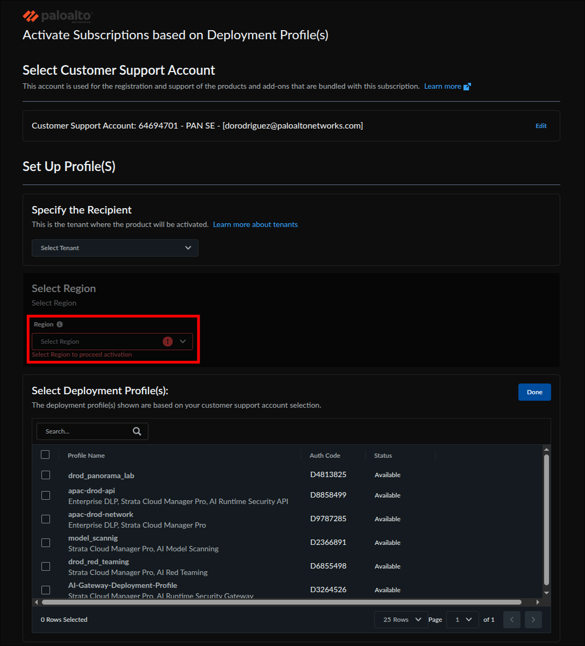Click Available status for model_scannig
This screenshot has width=585, height=646.
[x=388, y=543]
